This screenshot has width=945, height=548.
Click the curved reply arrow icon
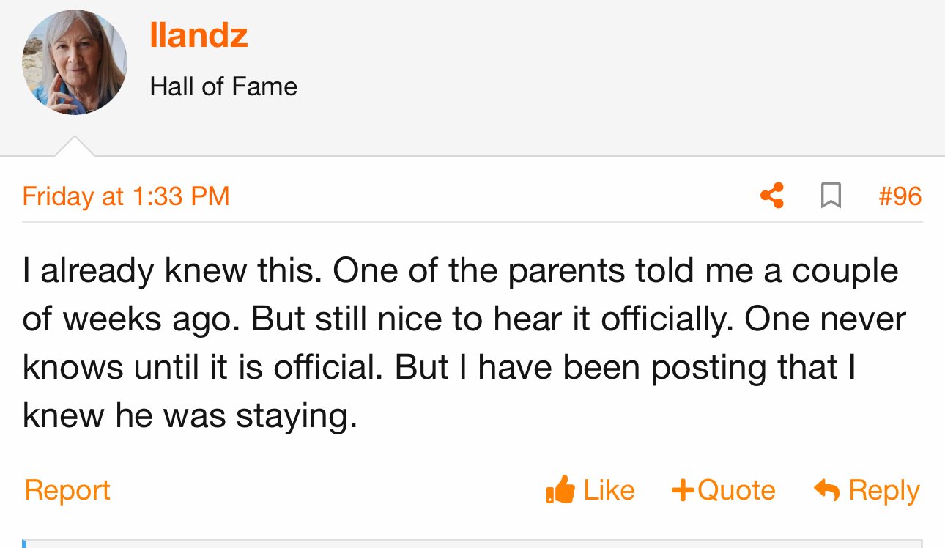tap(826, 490)
